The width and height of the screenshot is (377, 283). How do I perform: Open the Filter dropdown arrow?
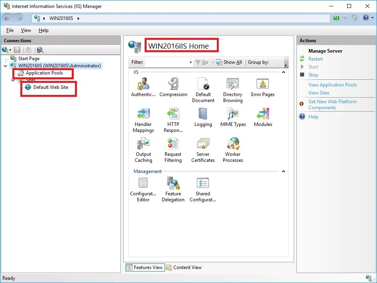click(x=190, y=62)
